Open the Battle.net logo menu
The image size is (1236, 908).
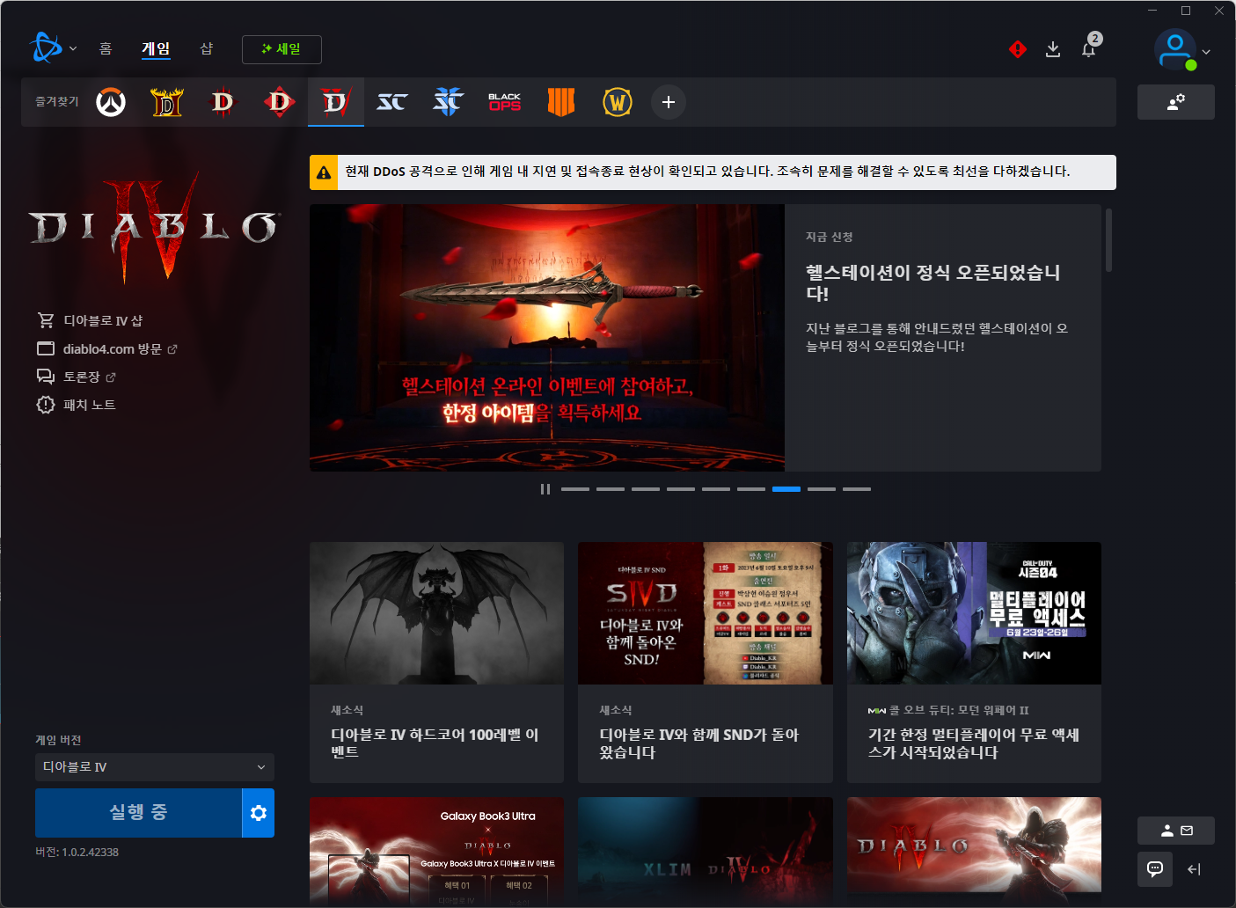pos(52,48)
